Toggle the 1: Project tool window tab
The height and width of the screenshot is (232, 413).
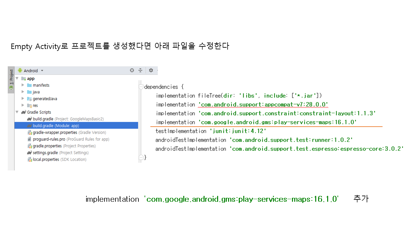pos(11,79)
